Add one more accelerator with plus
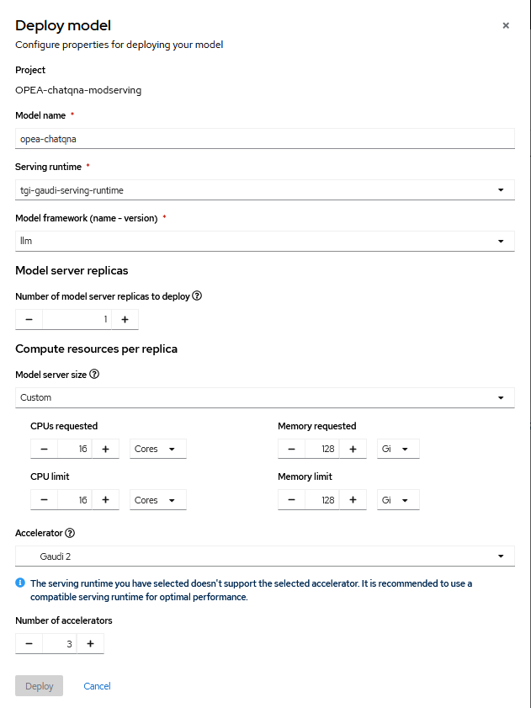Image resolution: width=531 pixels, height=708 pixels. (x=90, y=644)
